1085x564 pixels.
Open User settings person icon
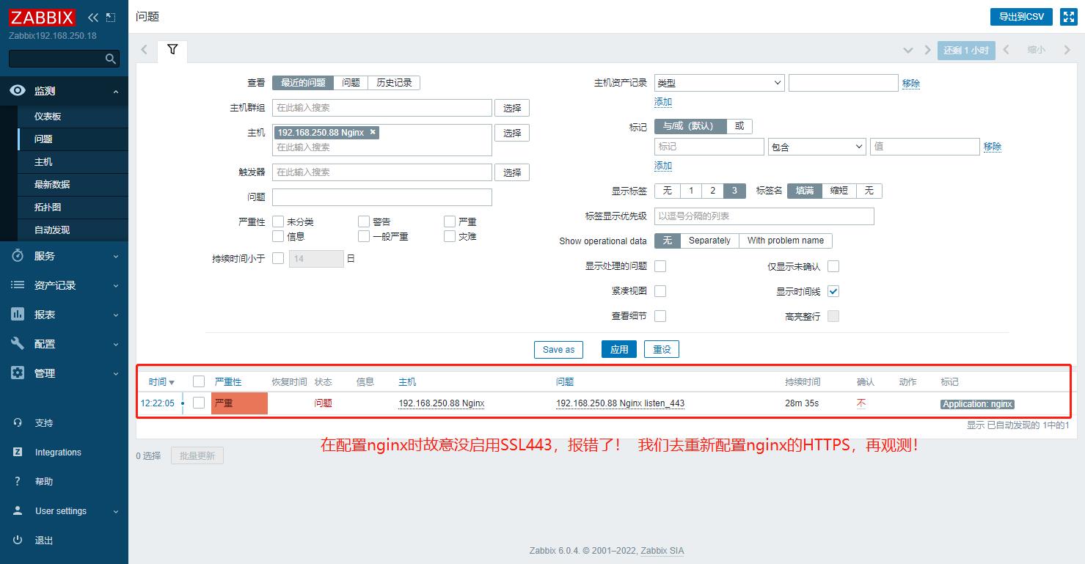[x=18, y=511]
